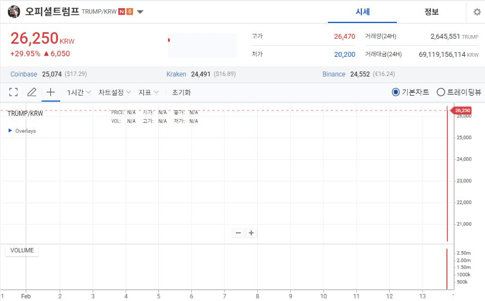The width and height of the screenshot is (485, 301).
Task: Click the VOLUME label button
Action: coord(22,250)
